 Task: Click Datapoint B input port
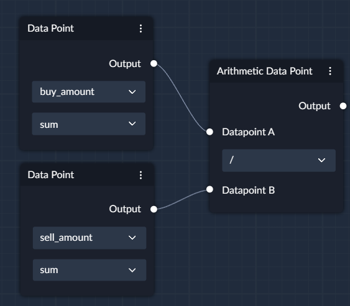tap(210, 189)
